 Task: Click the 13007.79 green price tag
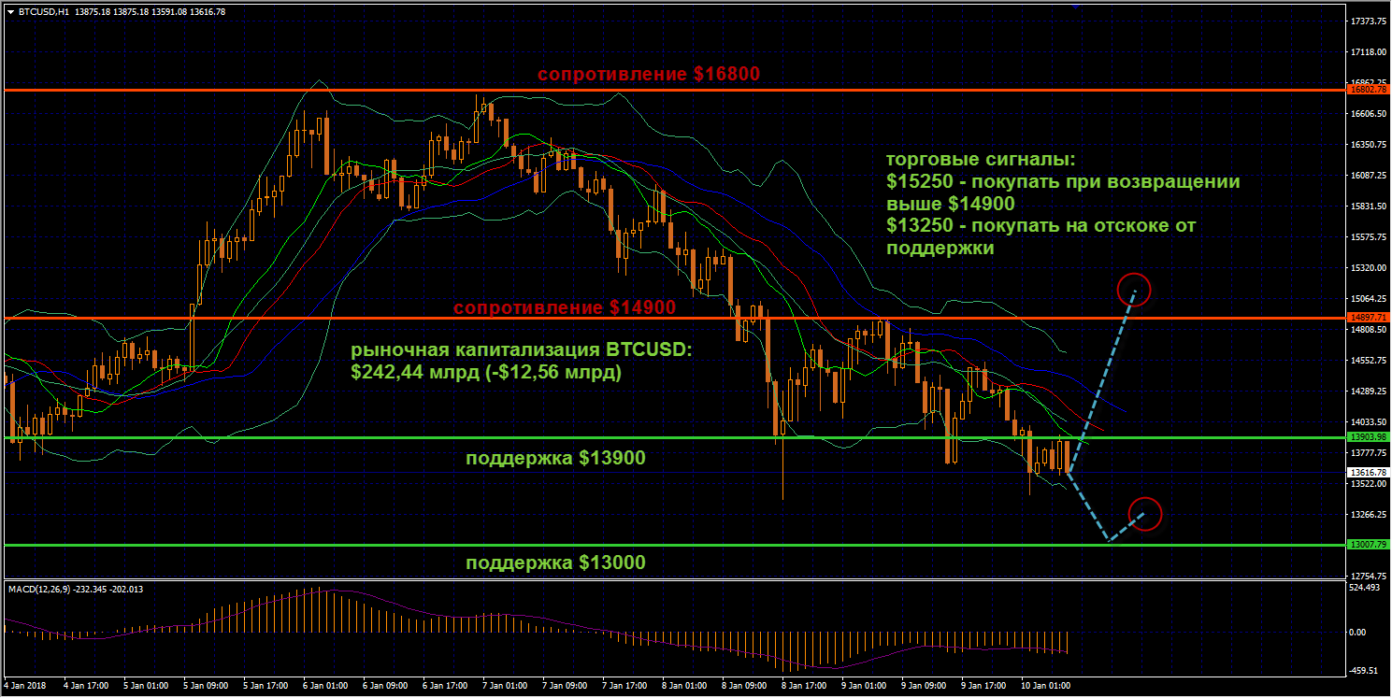click(x=1368, y=545)
